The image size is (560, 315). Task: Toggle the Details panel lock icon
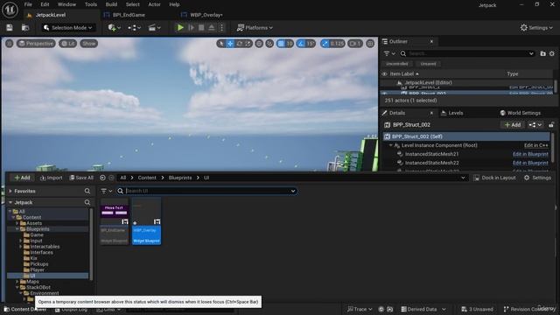[x=551, y=124]
